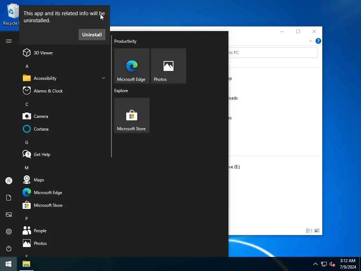Open Documents from the Start sidebar
This screenshot has width=361, height=271.
[9, 198]
